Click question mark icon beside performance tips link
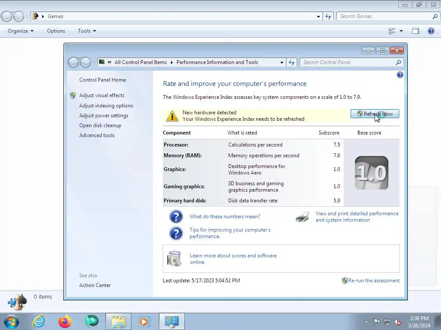This screenshot has height=330, width=441. [176, 233]
